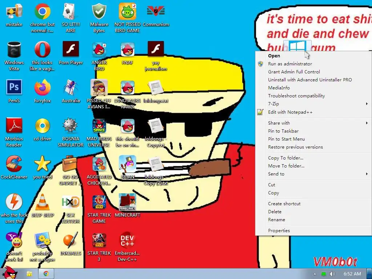Click the 'STAR TREK GAME' icon
Image resolution: width=372 pixels, height=279 pixels.
pyautogui.click(x=99, y=202)
